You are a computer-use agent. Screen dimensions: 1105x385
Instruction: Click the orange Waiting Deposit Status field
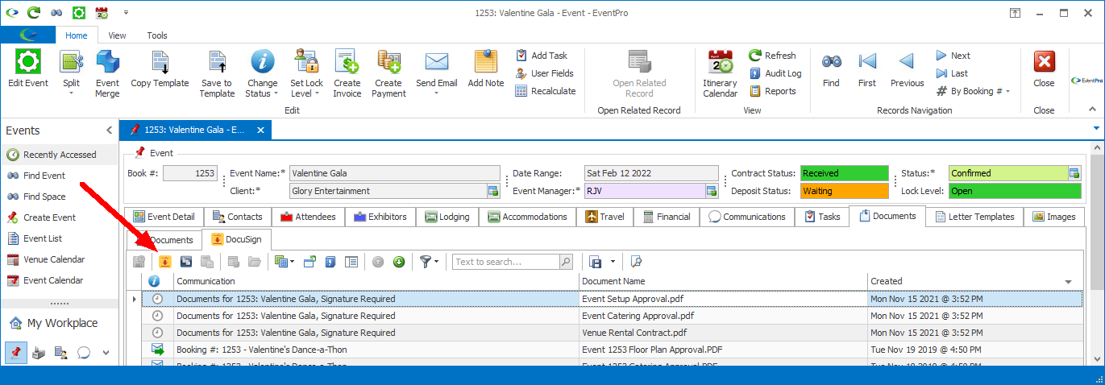(844, 191)
